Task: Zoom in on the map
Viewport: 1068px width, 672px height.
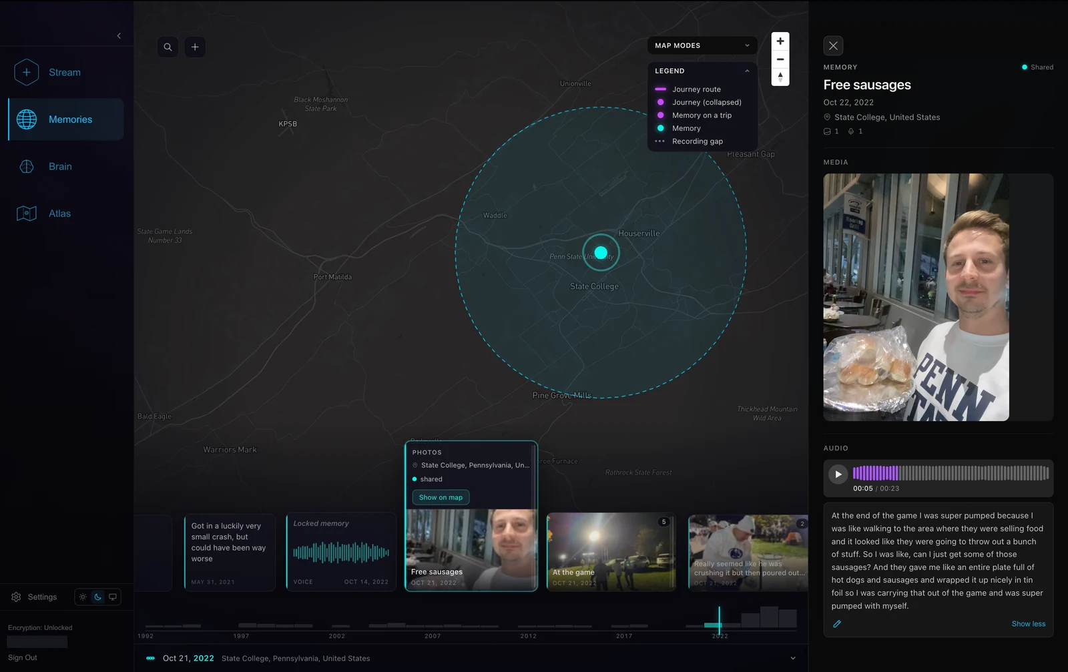Action: tap(780, 41)
